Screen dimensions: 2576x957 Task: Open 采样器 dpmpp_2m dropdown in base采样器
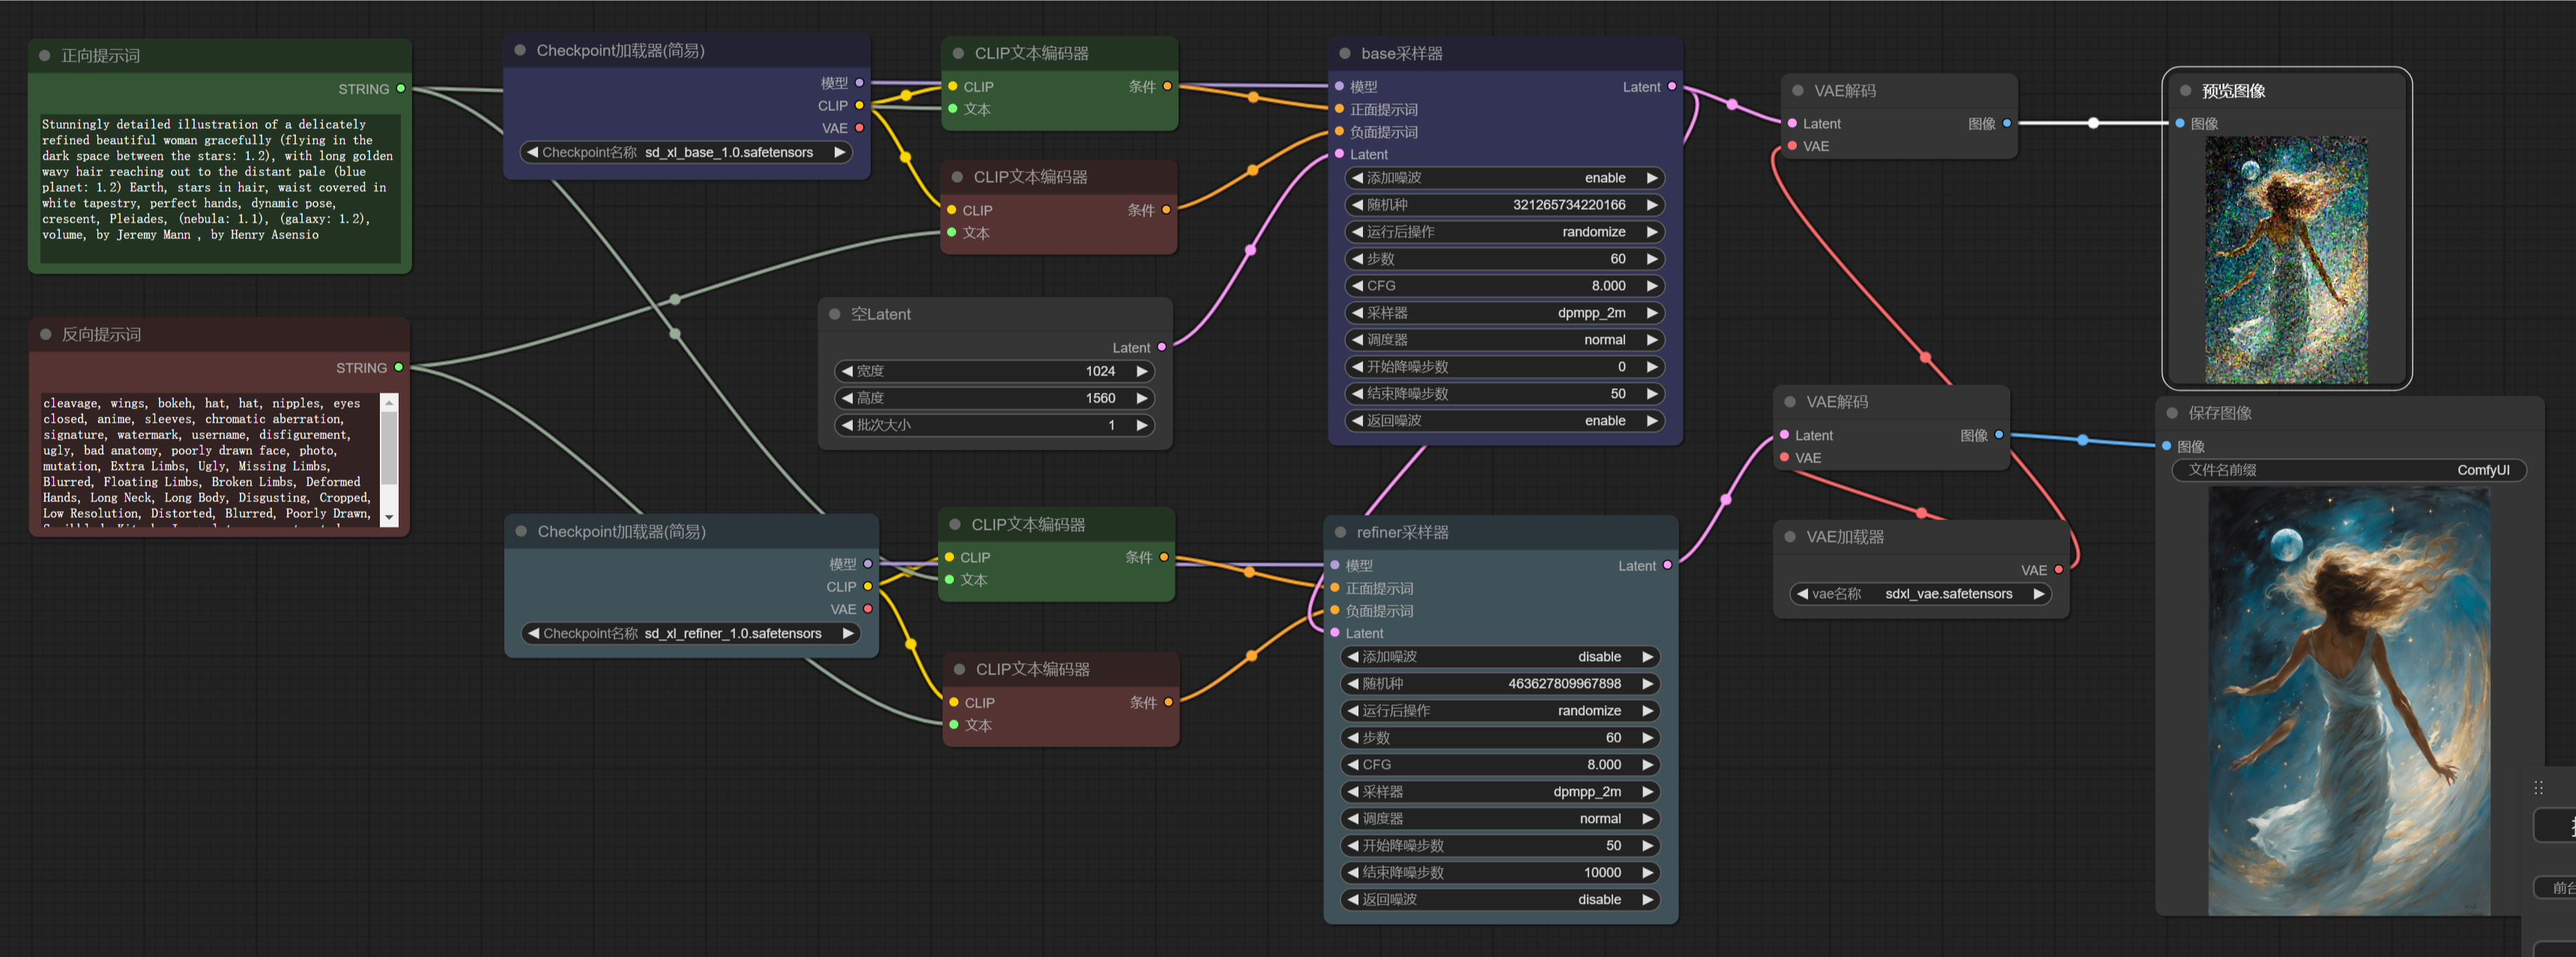pyautogui.click(x=1504, y=313)
